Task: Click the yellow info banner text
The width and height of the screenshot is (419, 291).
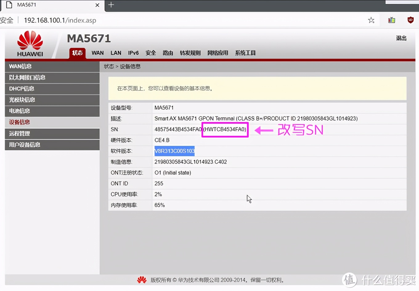Action: (165, 88)
